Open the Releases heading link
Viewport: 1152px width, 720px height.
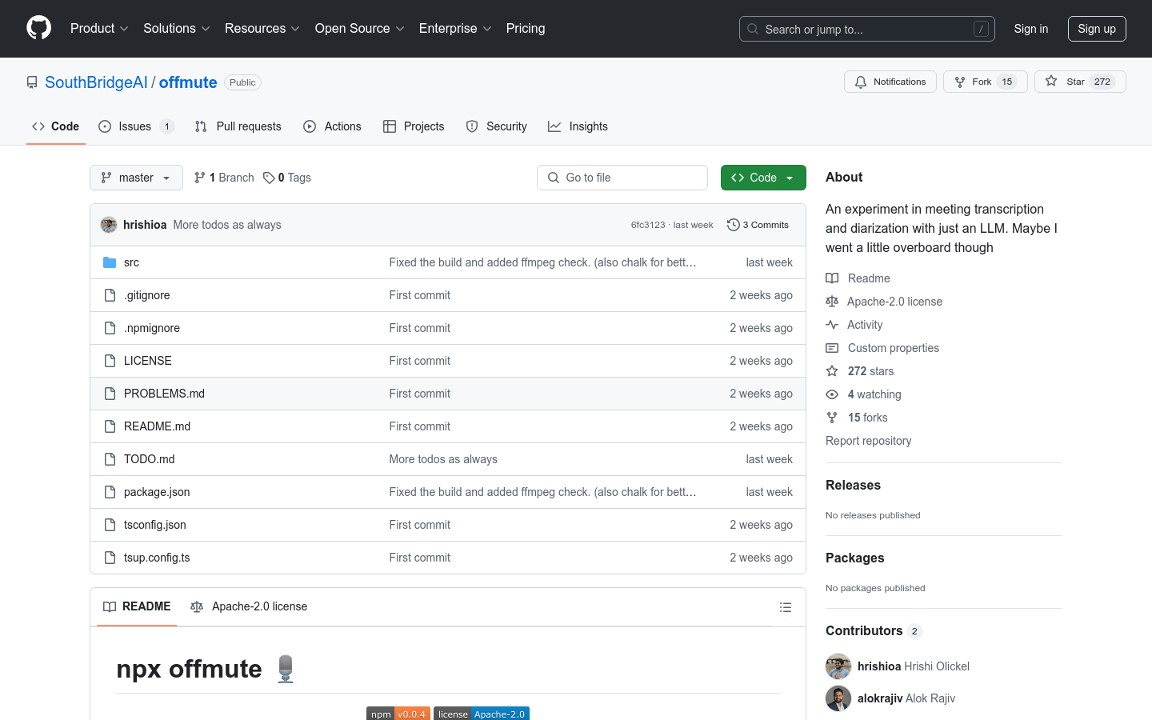[x=853, y=485]
